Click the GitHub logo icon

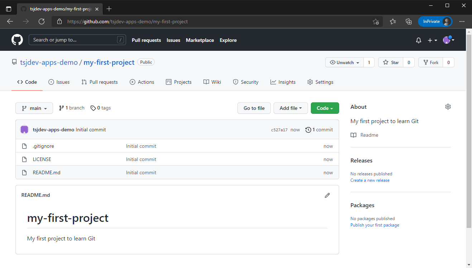tap(17, 40)
